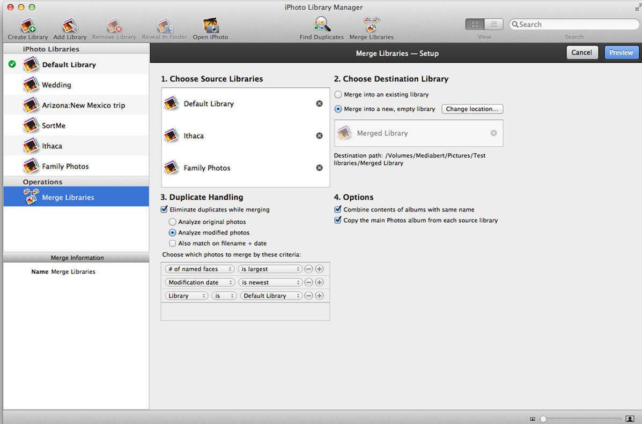Add a criterion after '# of named faces'

(x=319, y=269)
